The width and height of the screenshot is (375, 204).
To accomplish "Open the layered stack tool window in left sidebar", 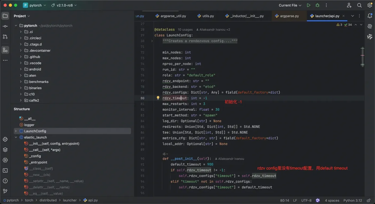I will click(5, 150).
